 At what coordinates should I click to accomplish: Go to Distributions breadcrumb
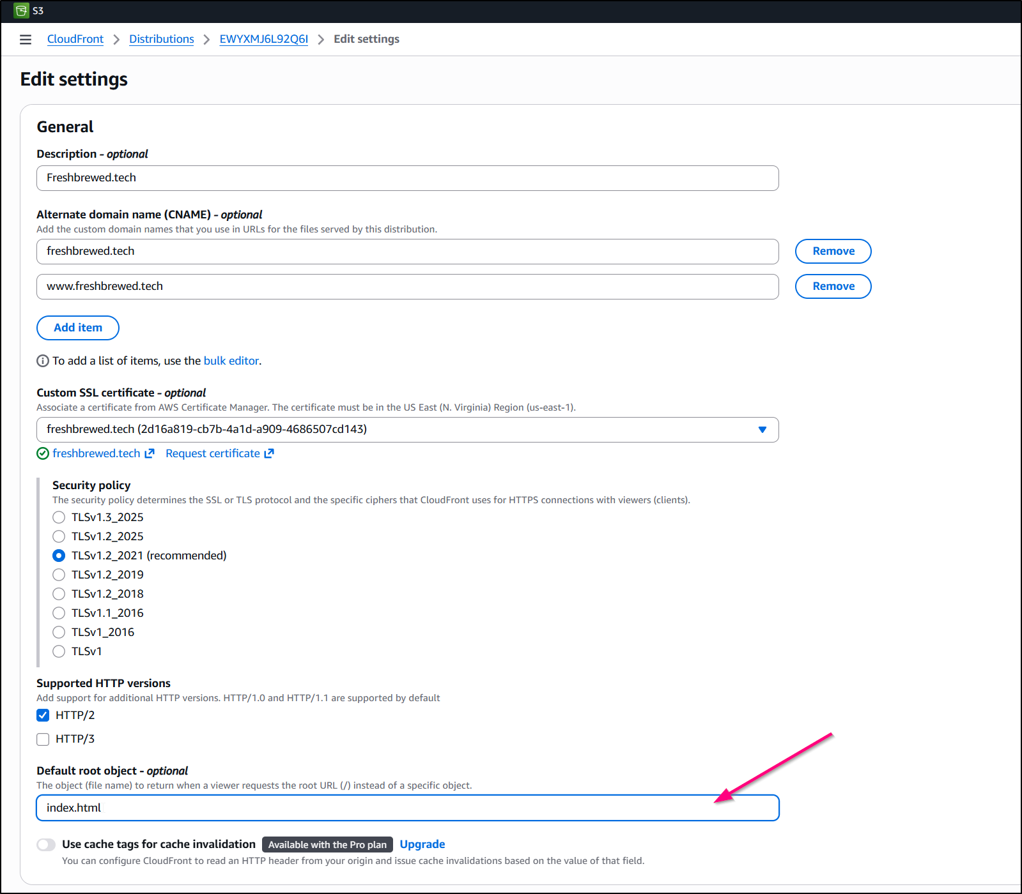(162, 39)
